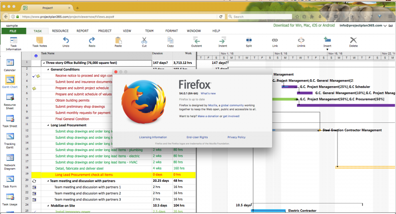Open Task Notes tool
This screenshot has height=214, width=396.
point(40,42)
